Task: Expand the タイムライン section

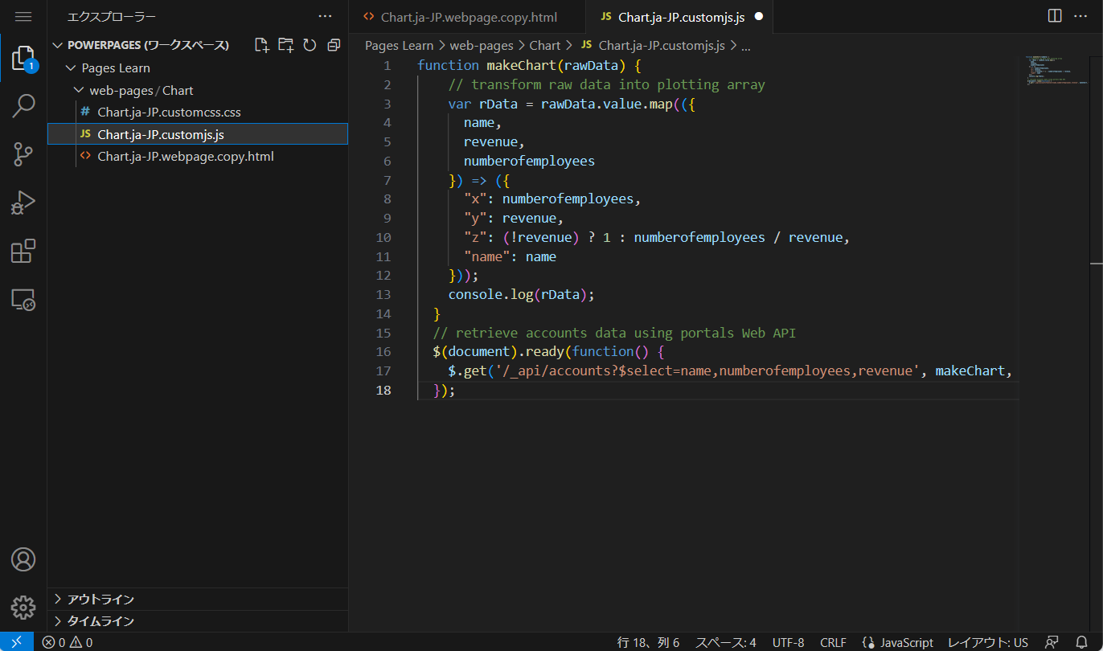Action: pyautogui.click(x=198, y=621)
